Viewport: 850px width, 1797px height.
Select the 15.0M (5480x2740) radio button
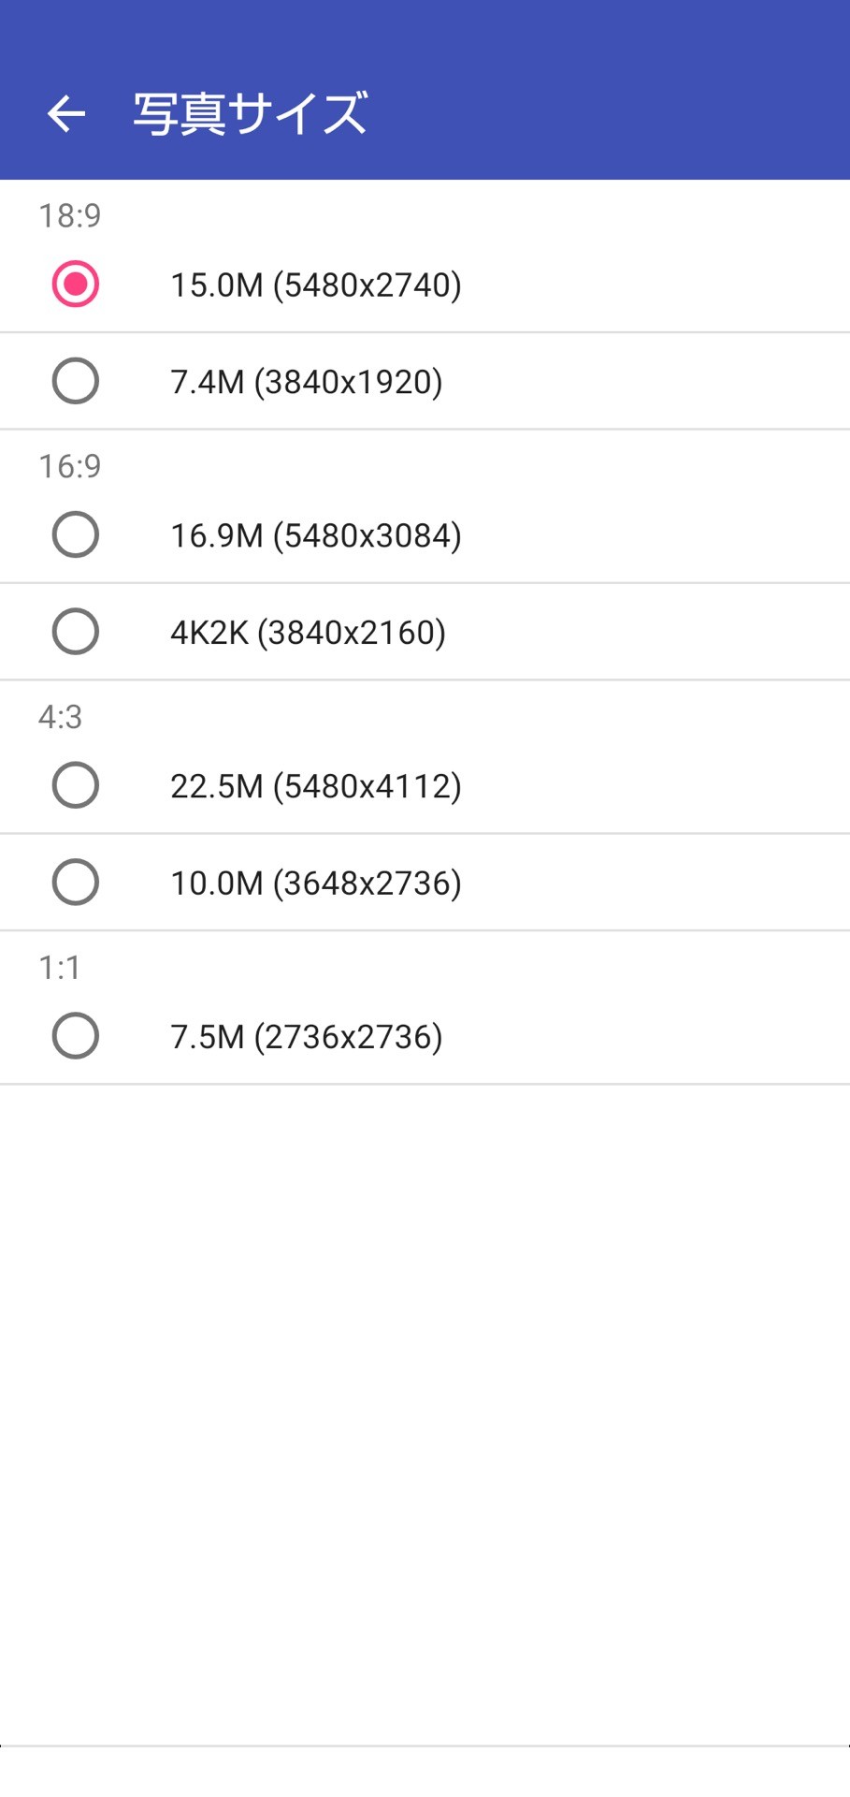point(76,285)
